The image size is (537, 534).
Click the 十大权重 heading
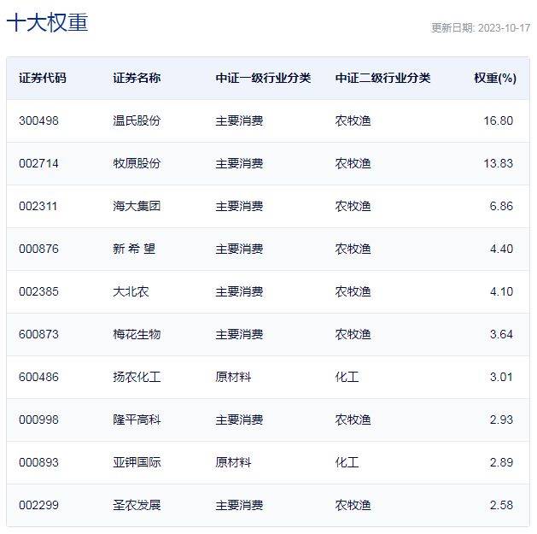pos(47,22)
